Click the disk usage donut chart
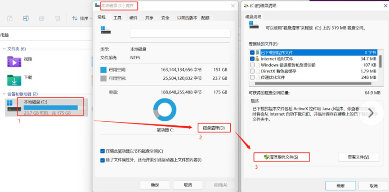389x192 pixels. [165, 109]
